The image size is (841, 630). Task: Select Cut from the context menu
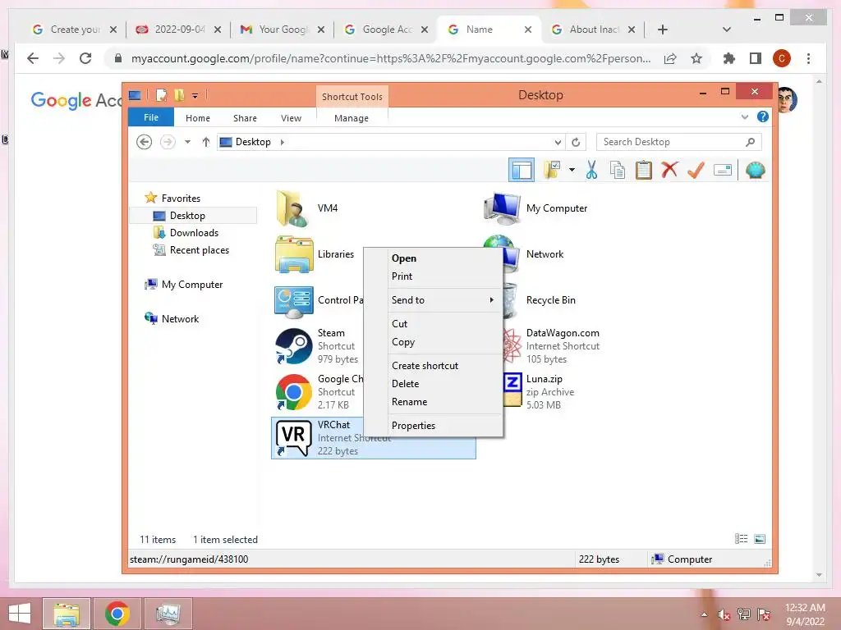399,323
